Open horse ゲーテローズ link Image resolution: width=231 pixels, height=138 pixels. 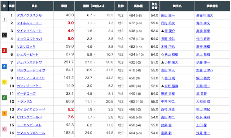pos(26,94)
